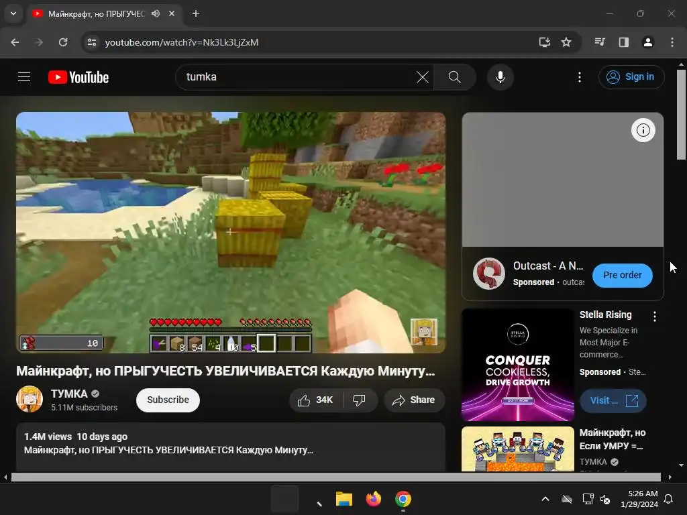Install app icon in address bar
This screenshot has width=687, height=515.
[544, 42]
